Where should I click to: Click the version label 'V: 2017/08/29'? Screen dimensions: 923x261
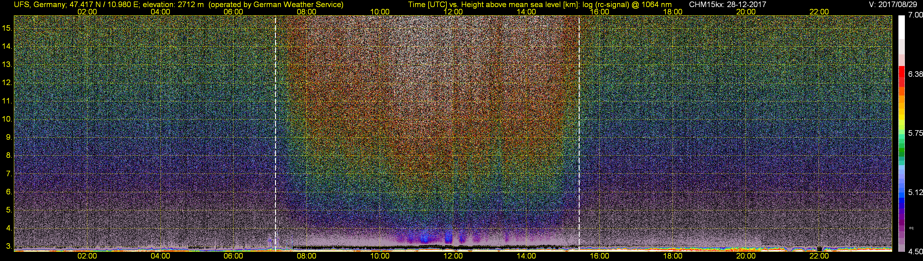(894, 5)
